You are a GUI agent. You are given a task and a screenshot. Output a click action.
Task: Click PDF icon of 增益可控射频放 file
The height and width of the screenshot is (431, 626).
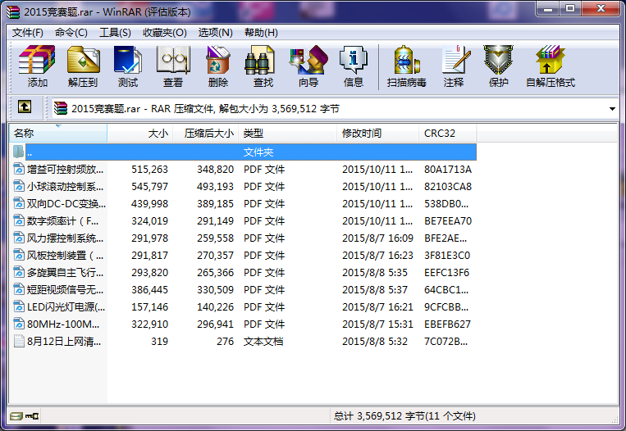click(19, 169)
